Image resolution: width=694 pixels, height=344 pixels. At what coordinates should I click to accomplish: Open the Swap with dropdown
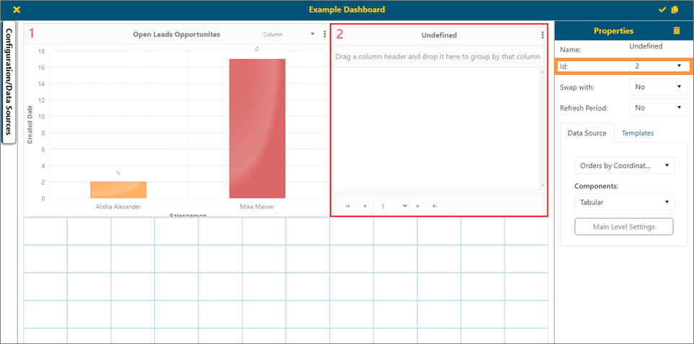pos(658,87)
